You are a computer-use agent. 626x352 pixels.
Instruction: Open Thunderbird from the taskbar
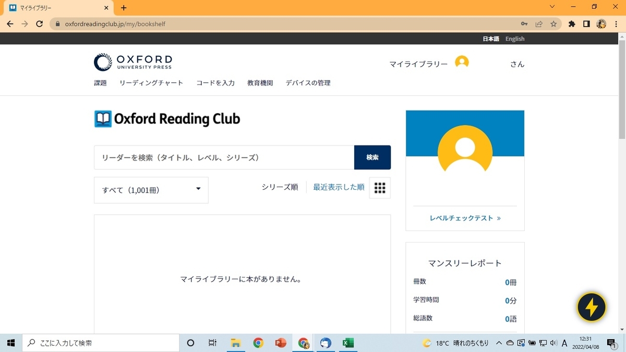[326, 343]
